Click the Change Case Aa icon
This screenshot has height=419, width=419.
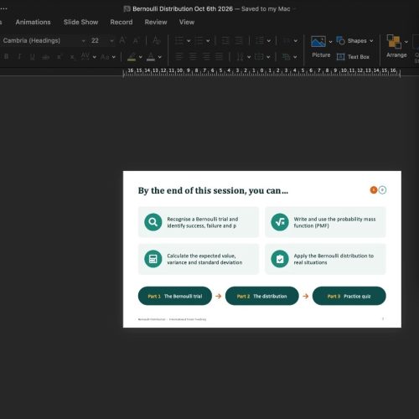[x=105, y=57]
